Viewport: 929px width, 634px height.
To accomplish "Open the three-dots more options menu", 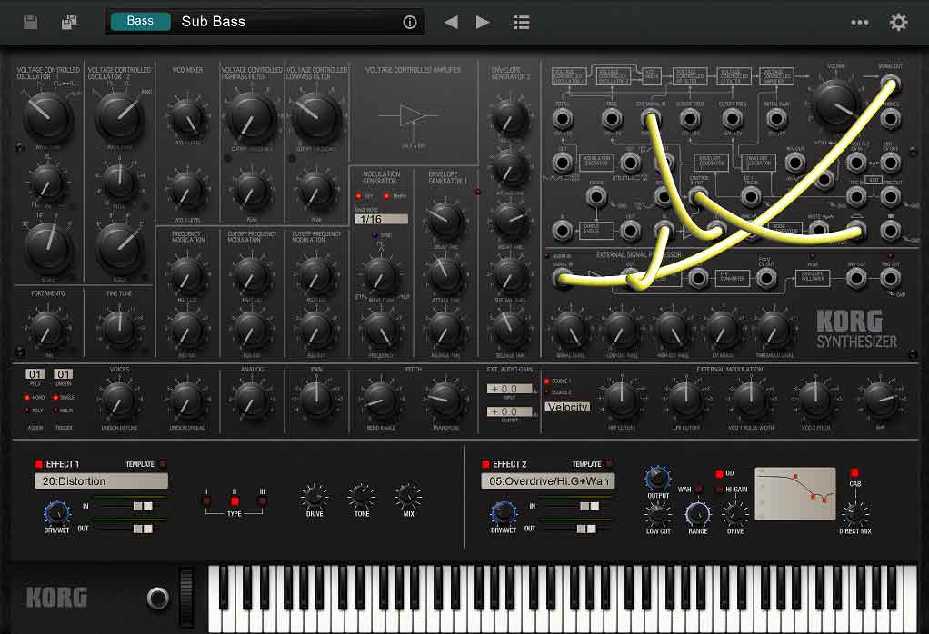I will pos(860,23).
